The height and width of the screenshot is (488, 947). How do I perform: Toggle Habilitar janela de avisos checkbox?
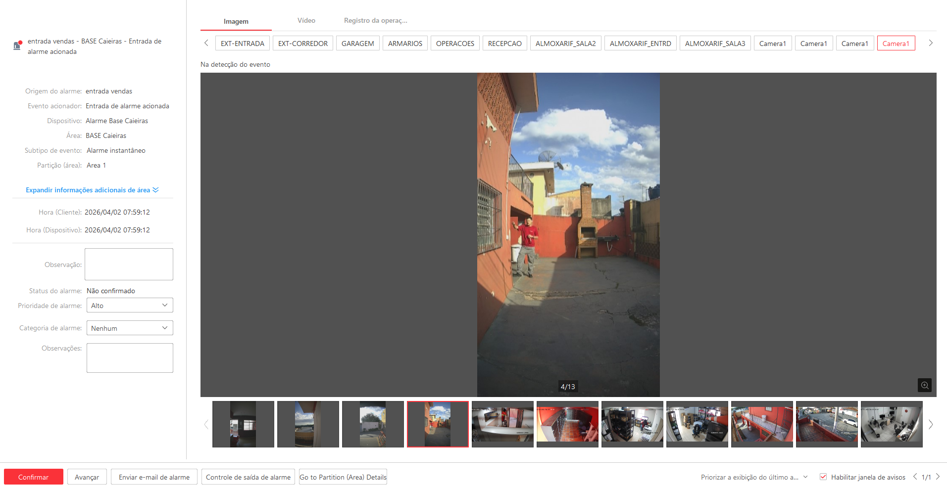(823, 477)
